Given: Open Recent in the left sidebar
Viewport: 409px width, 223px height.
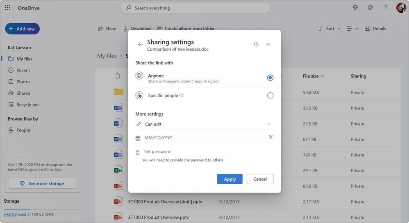Looking at the screenshot, I should click(x=23, y=70).
